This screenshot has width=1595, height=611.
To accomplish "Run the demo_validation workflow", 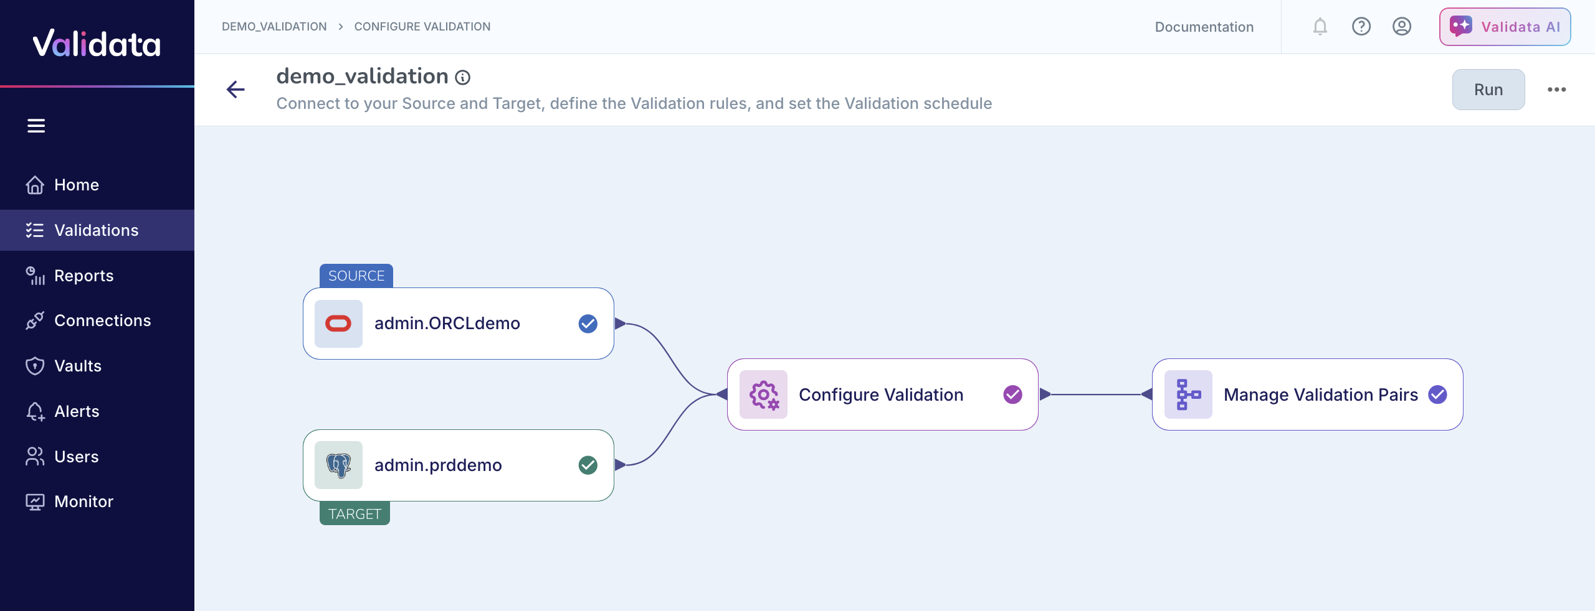I will tap(1488, 89).
